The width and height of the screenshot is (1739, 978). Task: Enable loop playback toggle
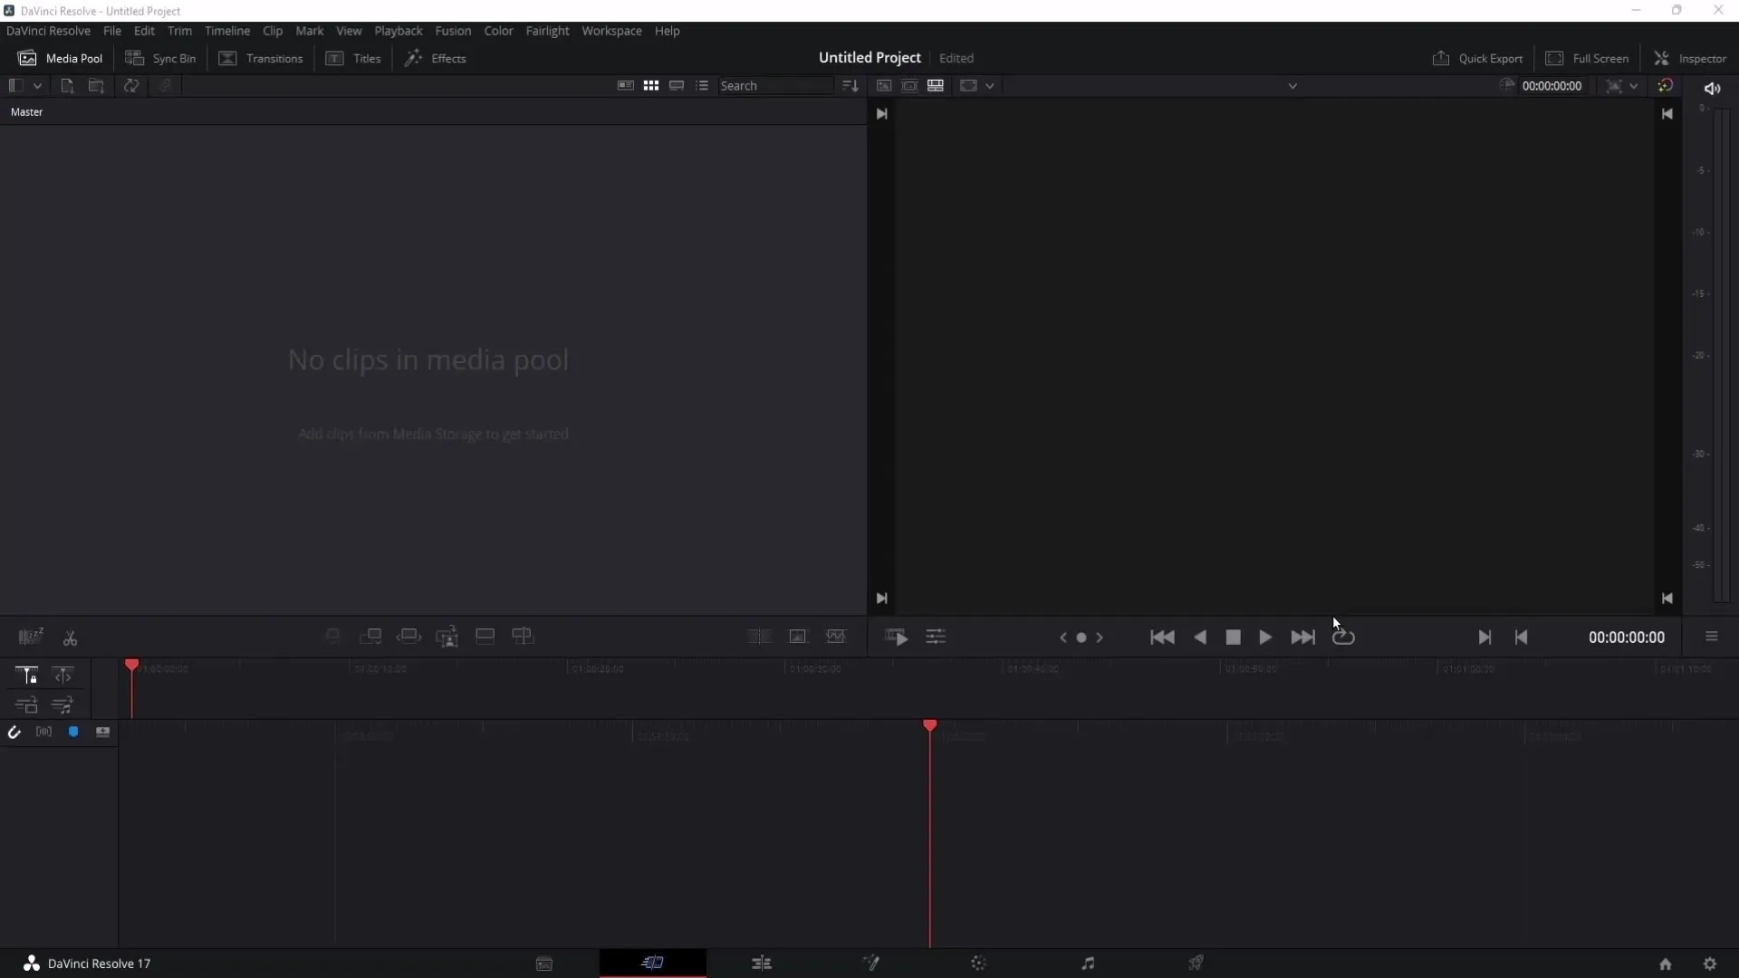pyautogui.click(x=1344, y=637)
